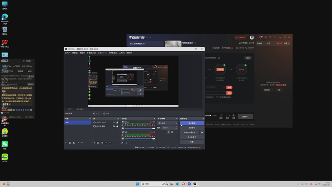Viewport: 332px width, 187px height.
Task: Open the hamburger menu icon in 直播伴侣 title bar
Action: click(274, 37)
